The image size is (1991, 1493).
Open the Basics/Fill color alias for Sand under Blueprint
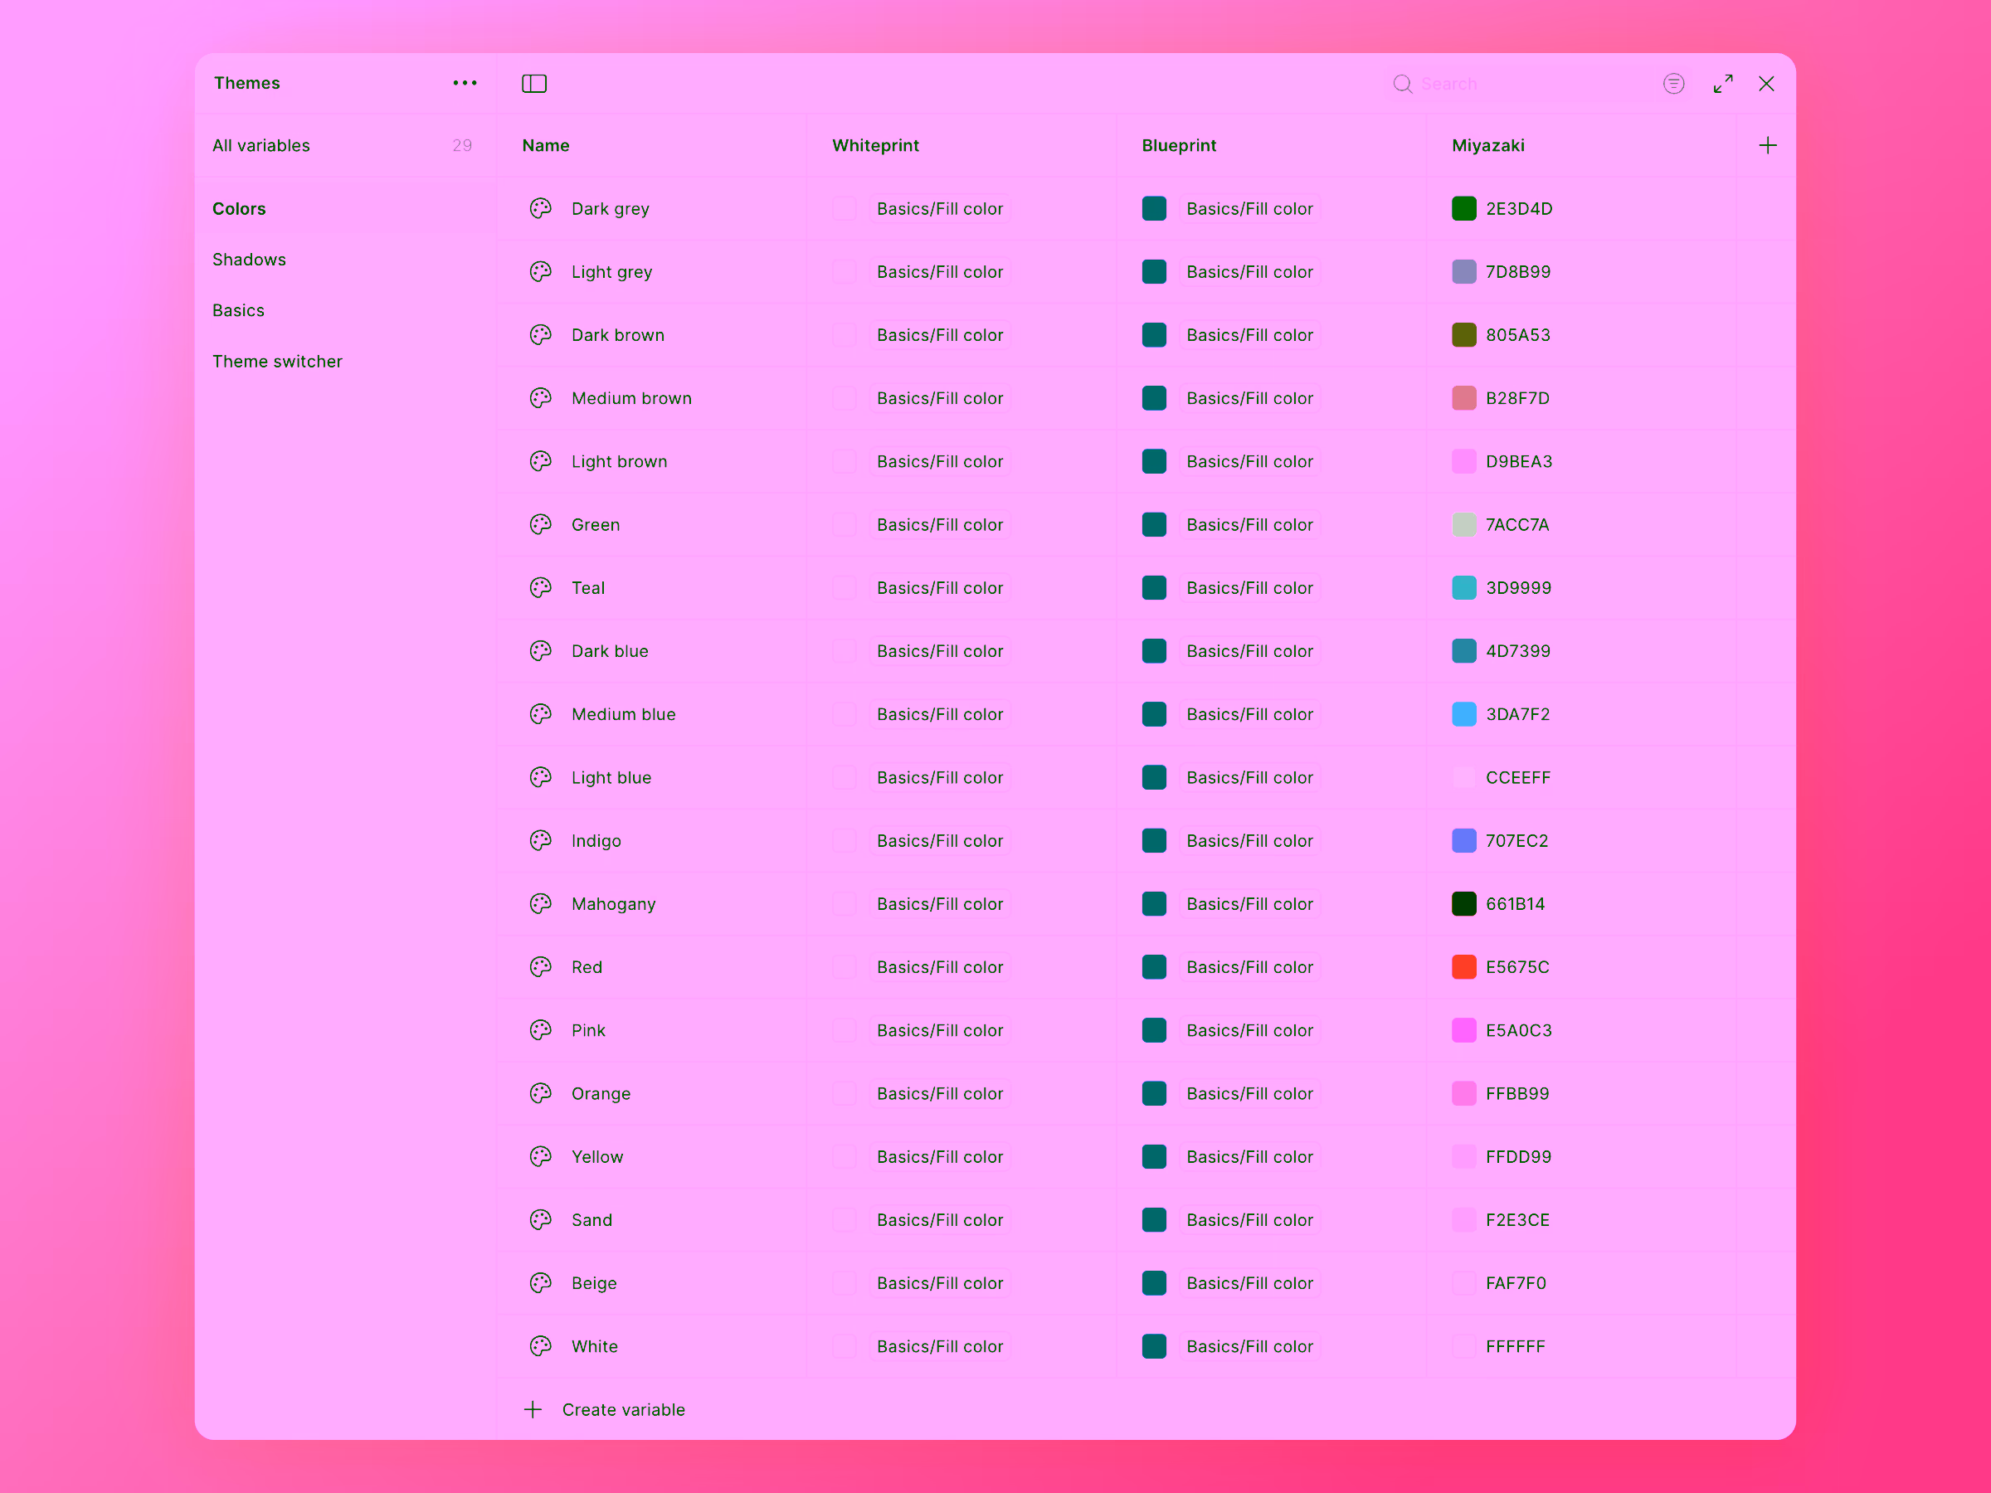point(1249,1219)
